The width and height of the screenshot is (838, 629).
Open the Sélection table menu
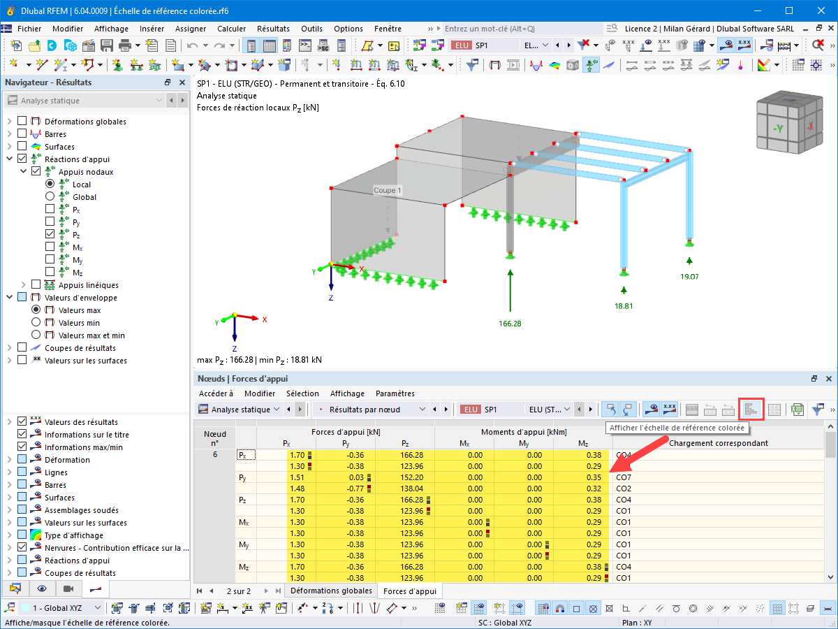[x=302, y=393]
